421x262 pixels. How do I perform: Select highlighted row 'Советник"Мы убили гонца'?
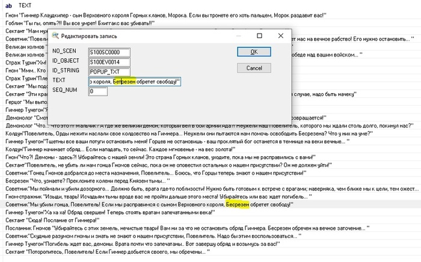coord(210,204)
